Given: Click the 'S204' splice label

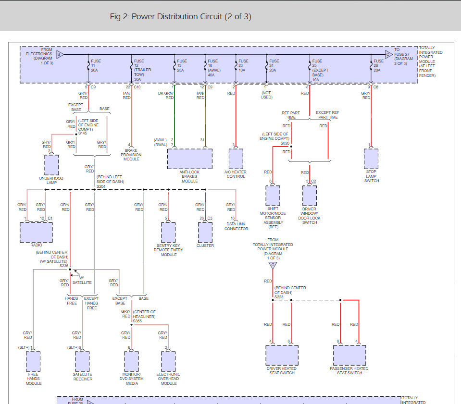Looking at the screenshot, I should coord(101,186).
